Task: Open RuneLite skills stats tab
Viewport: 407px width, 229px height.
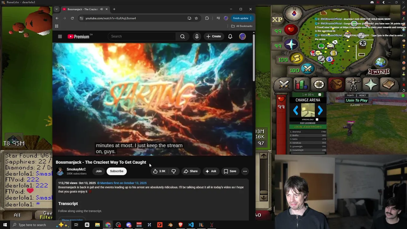Action: [301, 84]
